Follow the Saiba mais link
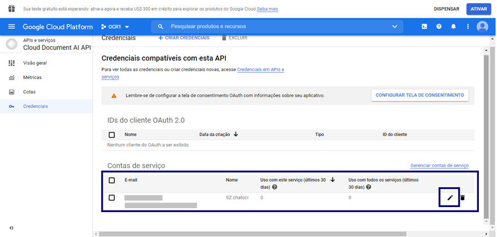 [268, 9]
